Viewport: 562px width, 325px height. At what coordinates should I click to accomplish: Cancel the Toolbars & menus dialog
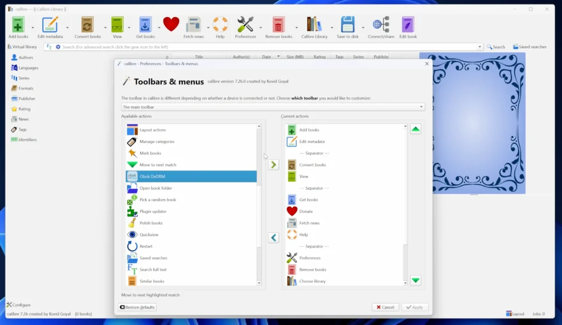tap(385, 307)
